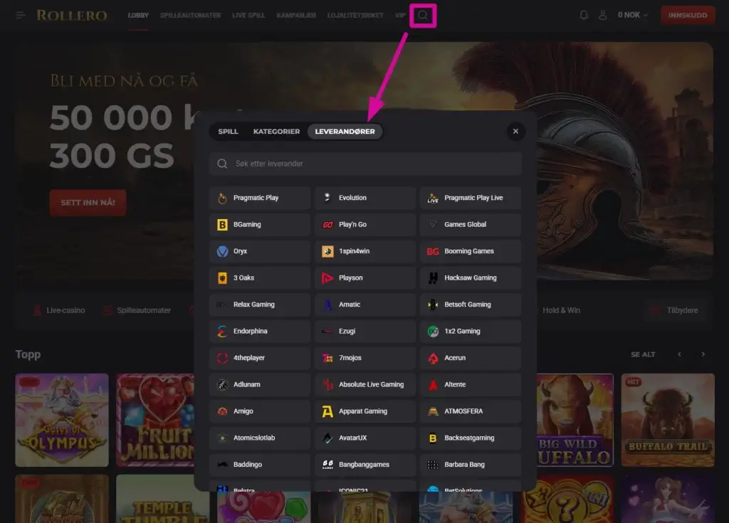Select Betsoft Gaming provider
Image resolution: width=729 pixels, height=523 pixels.
[471, 305]
